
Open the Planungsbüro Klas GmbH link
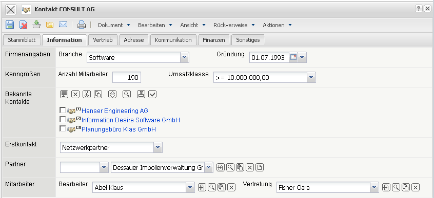[119, 129]
